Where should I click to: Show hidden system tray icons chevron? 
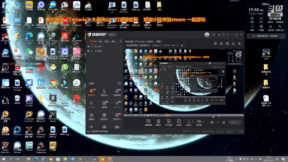click(237, 159)
